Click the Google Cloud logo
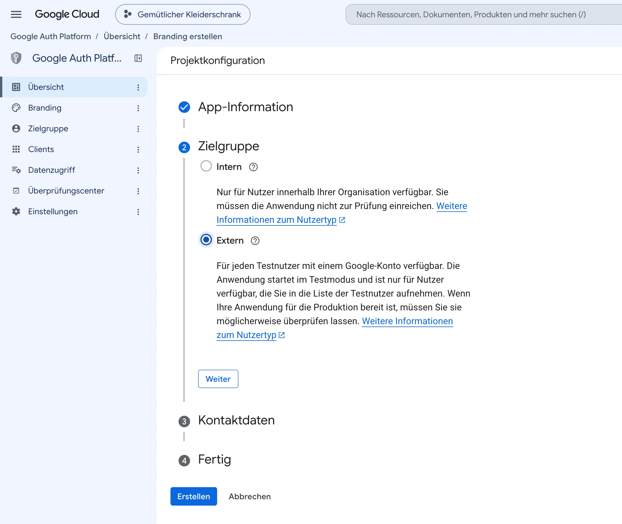Image resolution: width=622 pixels, height=524 pixels. [x=67, y=14]
